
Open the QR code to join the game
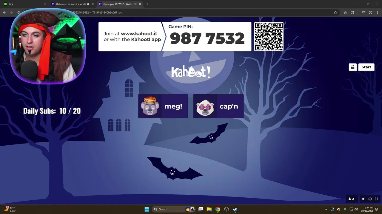click(269, 37)
